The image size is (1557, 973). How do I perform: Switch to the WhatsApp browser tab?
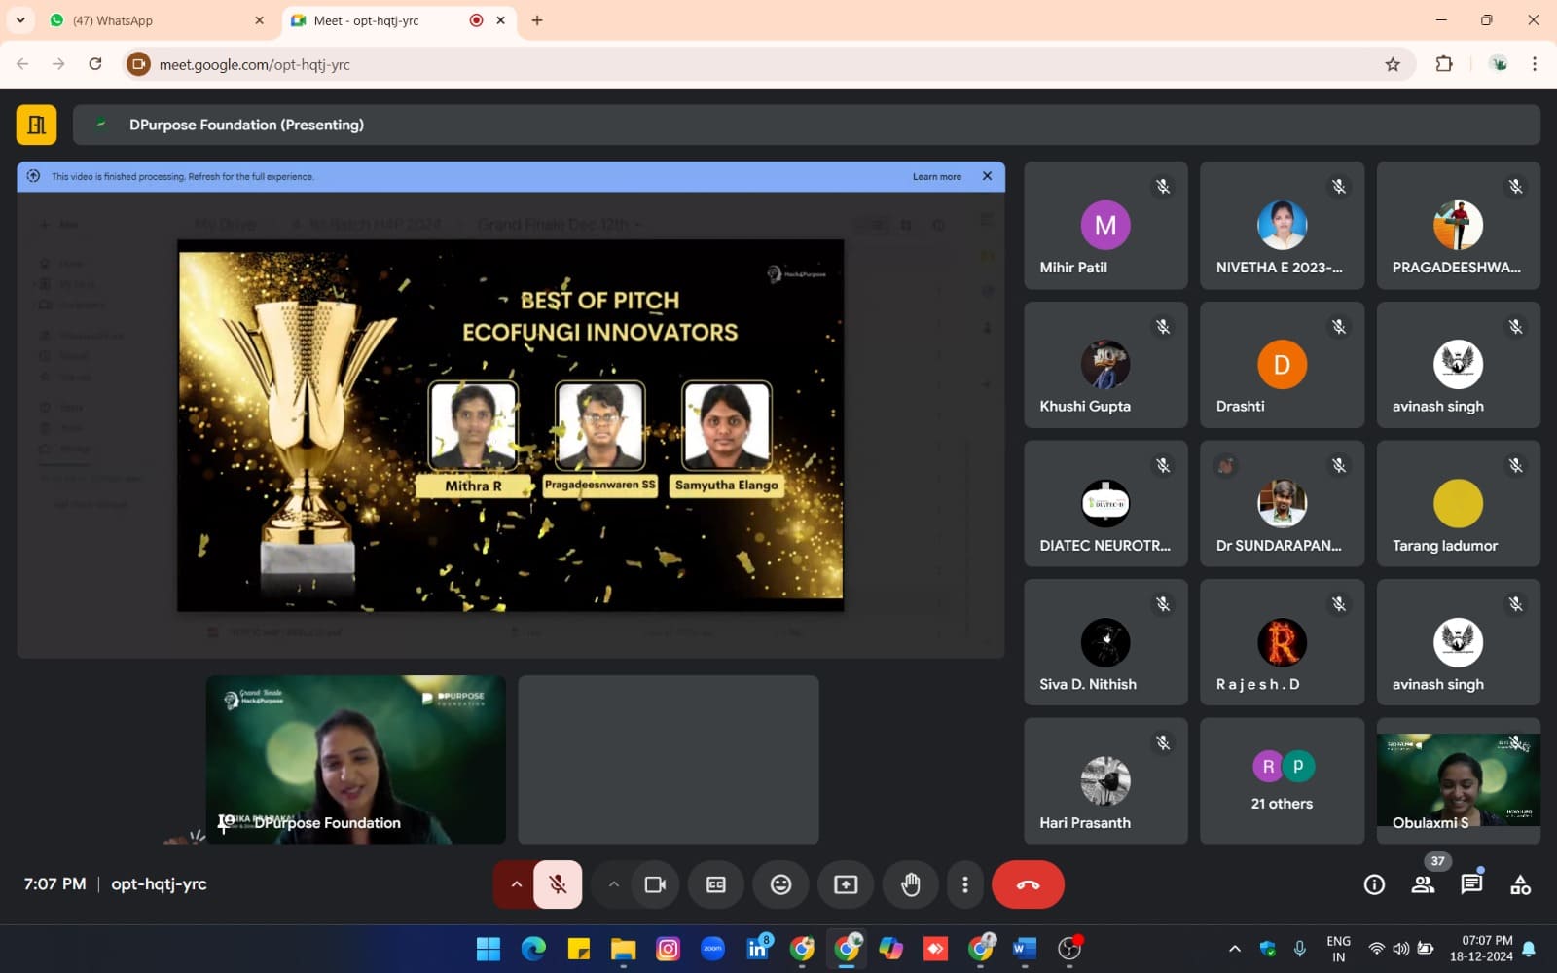[156, 20]
